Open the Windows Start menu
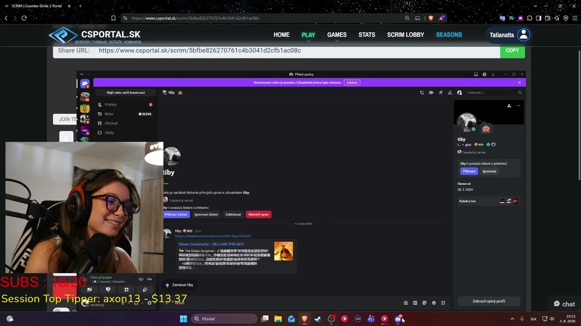Image resolution: width=581 pixels, height=326 pixels. (183, 319)
